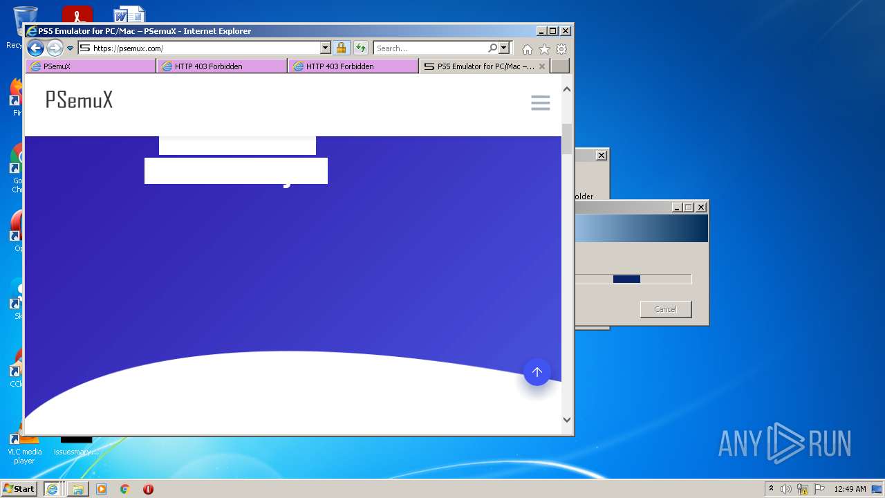This screenshot has width=885, height=498.
Task: Open Google Chrome from the taskbar
Action: (x=125, y=489)
